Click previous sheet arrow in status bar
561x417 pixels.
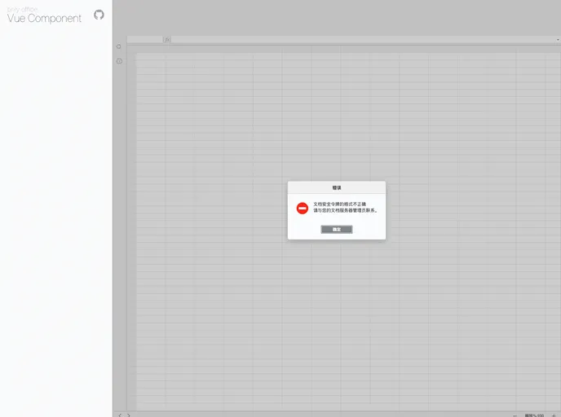pyautogui.click(x=120, y=415)
